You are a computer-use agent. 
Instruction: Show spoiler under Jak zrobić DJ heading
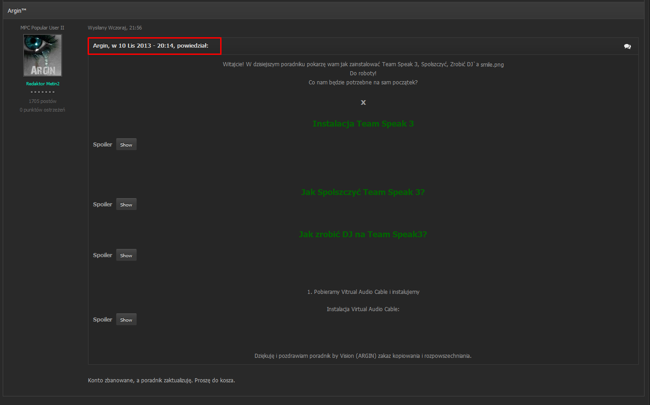point(126,255)
